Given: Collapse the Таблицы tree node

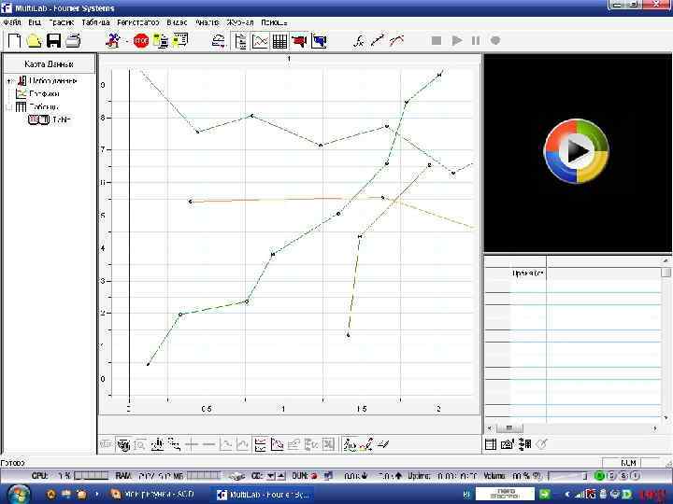Looking at the screenshot, I should (9, 107).
